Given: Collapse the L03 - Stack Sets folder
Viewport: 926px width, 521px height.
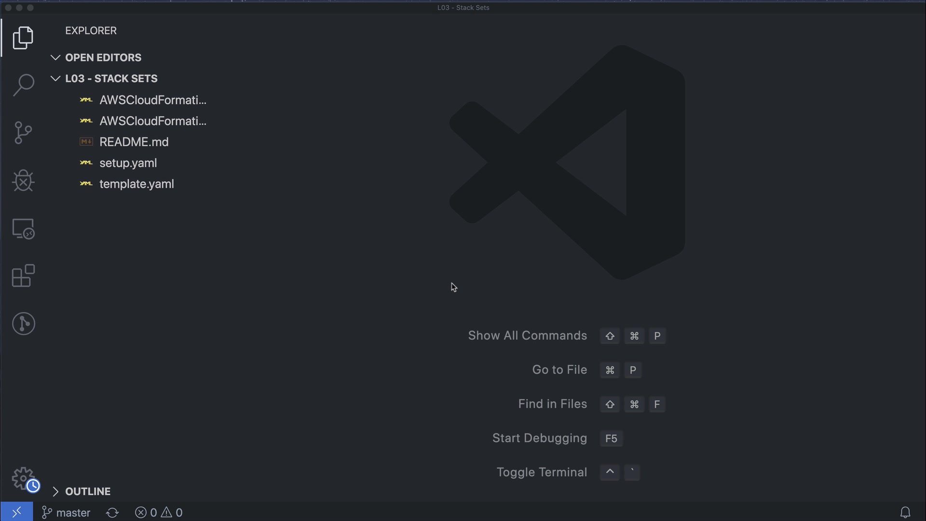Looking at the screenshot, I should pyautogui.click(x=55, y=79).
